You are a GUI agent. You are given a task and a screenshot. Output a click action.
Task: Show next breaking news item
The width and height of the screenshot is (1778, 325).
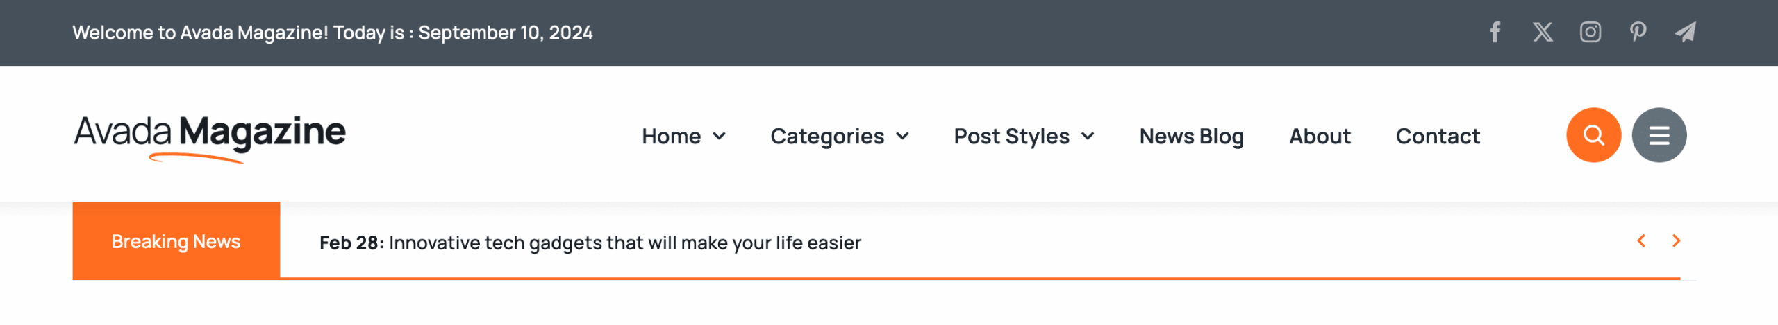(1677, 241)
